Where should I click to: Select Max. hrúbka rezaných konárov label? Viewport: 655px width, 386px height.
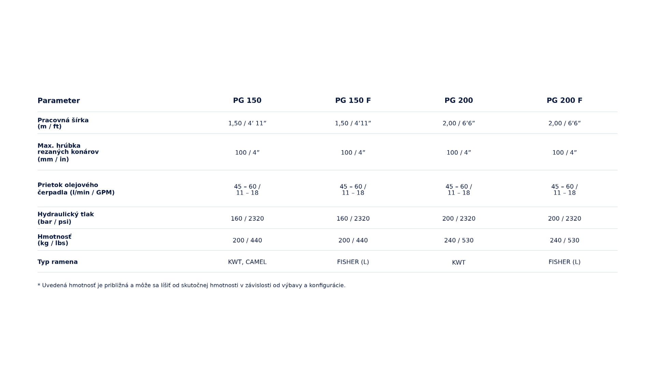coord(68,152)
